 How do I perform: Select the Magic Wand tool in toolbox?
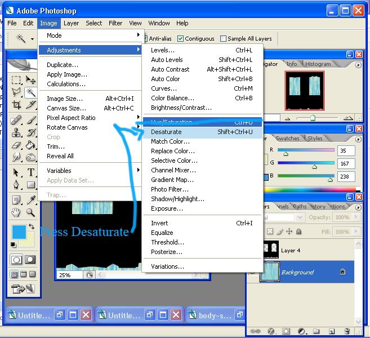(30, 92)
